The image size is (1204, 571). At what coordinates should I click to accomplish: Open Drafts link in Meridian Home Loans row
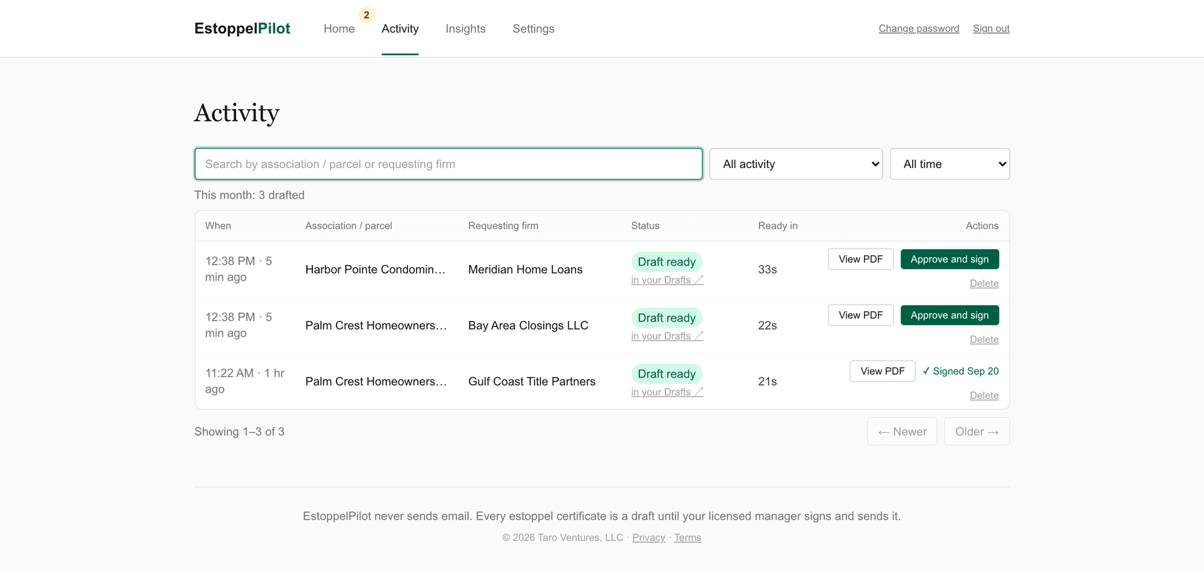pos(667,280)
